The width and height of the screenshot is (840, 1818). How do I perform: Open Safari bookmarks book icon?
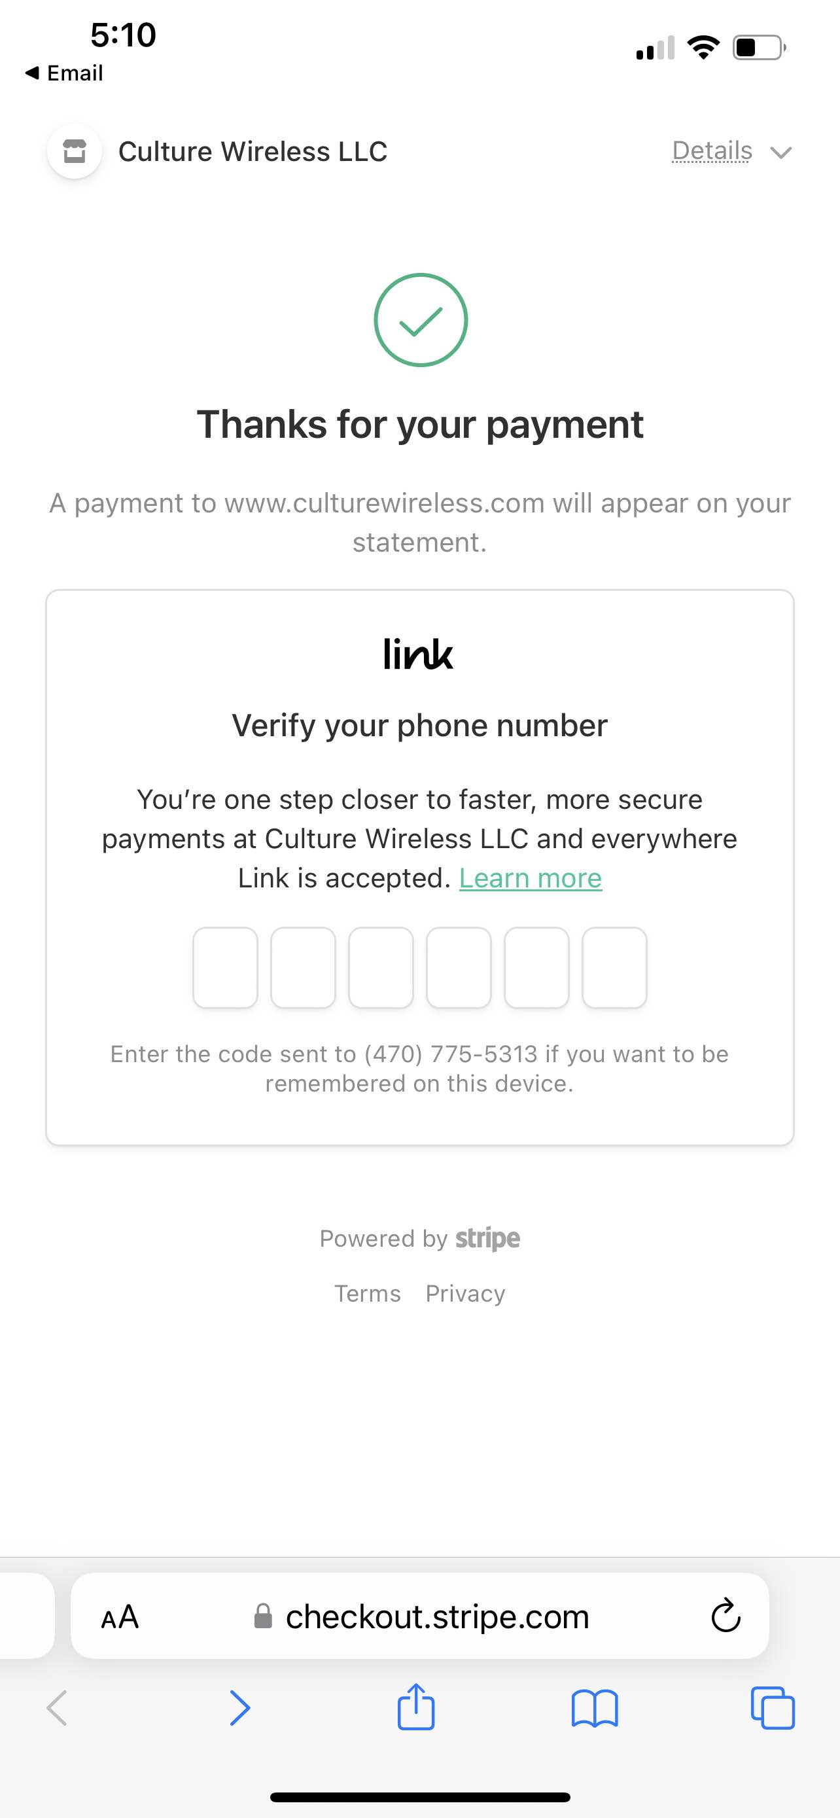pyautogui.click(x=595, y=1709)
